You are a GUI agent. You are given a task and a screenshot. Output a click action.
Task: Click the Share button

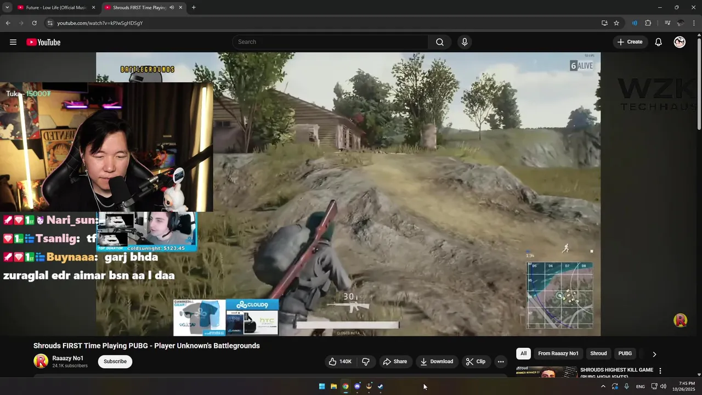(x=395, y=362)
